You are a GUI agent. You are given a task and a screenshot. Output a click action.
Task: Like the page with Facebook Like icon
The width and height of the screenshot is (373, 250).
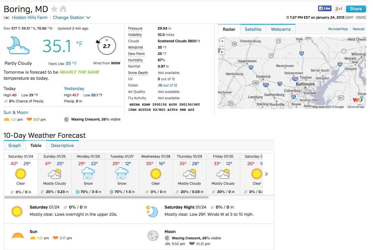(x=325, y=9)
